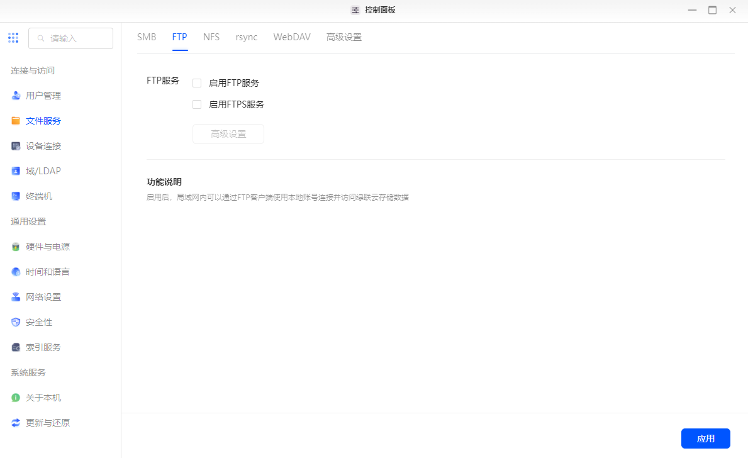Click the 设备连接 sidebar icon
748x458 pixels.
(x=16, y=146)
